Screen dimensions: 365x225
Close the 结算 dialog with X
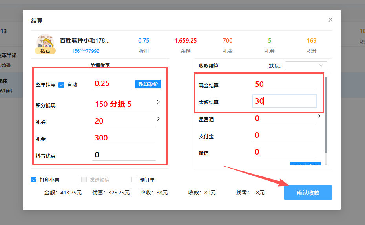(330, 20)
